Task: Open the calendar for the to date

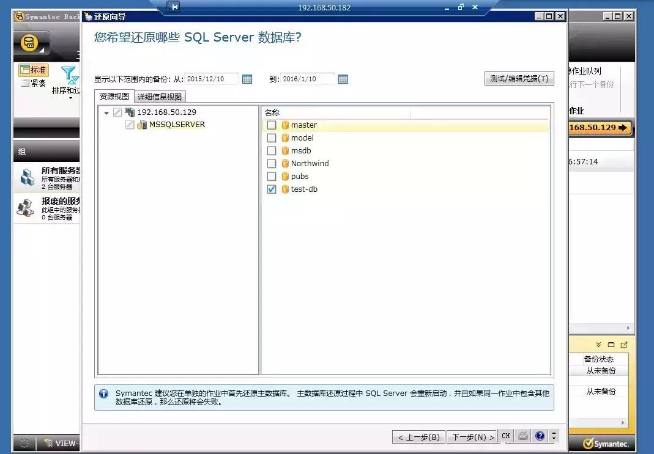Action: pyautogui.click(x=343, y=79)
